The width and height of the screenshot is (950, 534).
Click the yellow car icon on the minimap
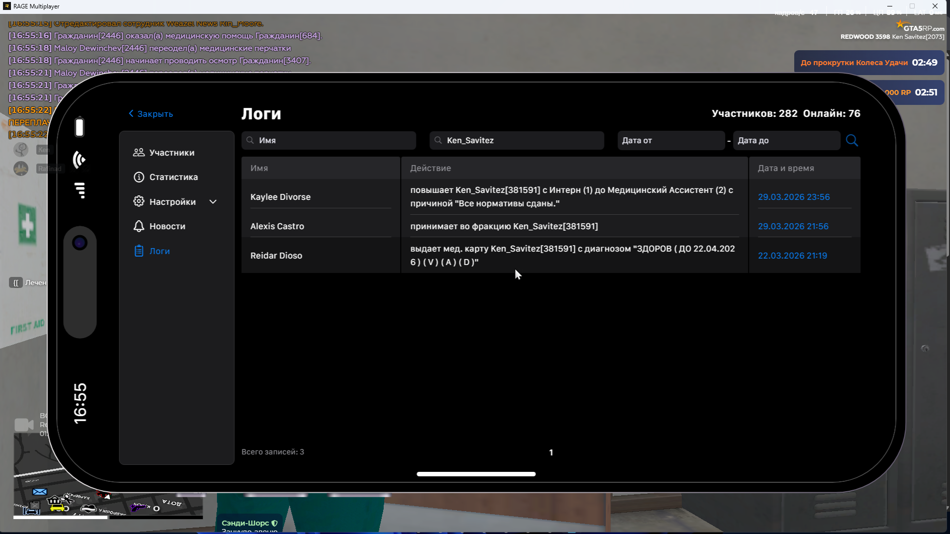point(58,508)
